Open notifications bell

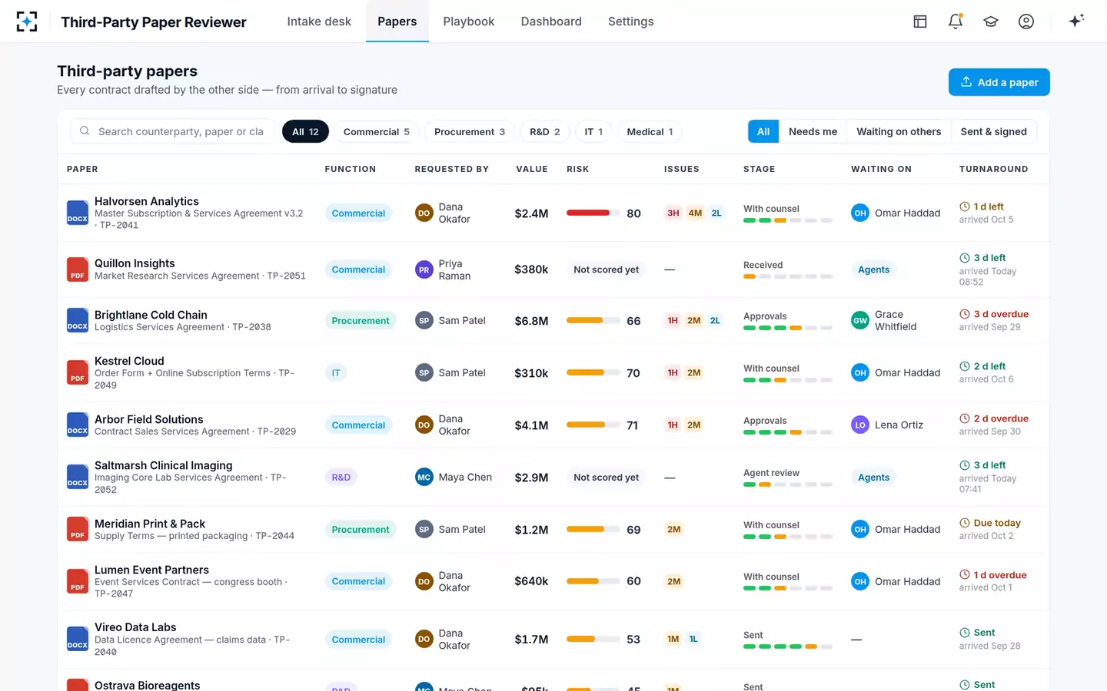(x=956, y=21)
